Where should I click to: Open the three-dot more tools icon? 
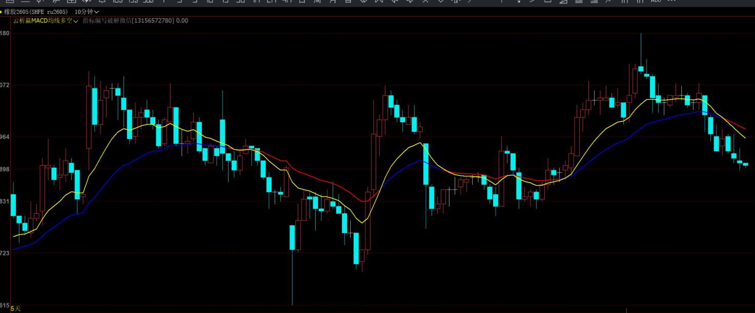671,2
